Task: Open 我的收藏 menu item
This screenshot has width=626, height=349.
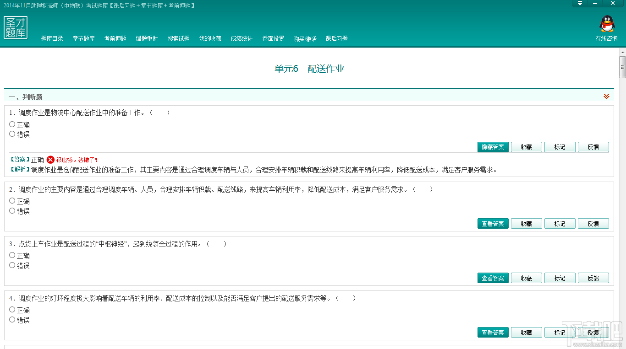Action: click(210, 38)
